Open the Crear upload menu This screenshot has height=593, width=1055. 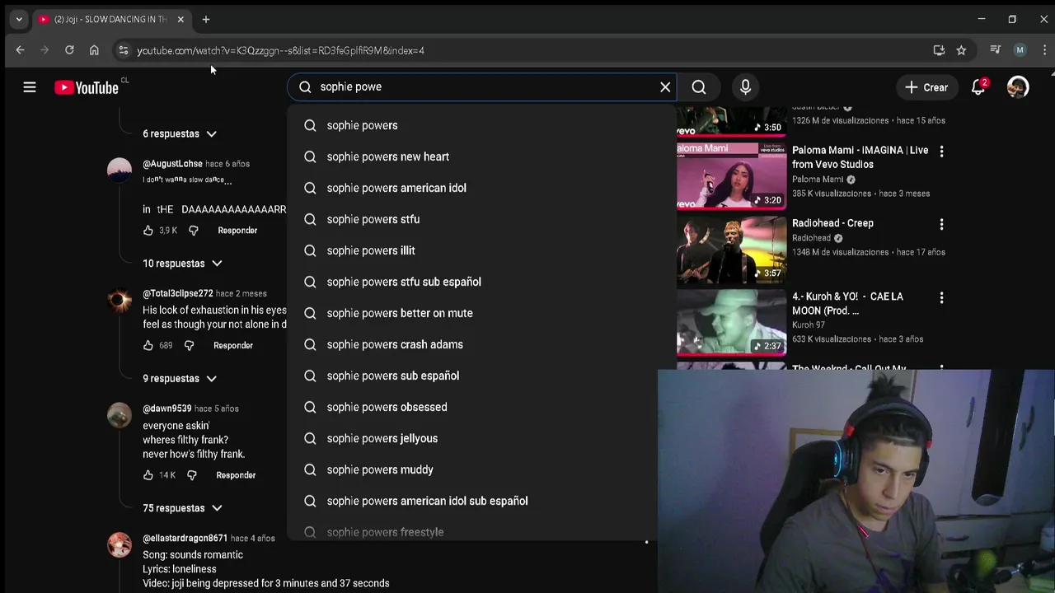click(x=926, y=87)
